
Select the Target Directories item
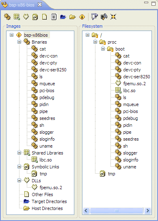(x=49, y=201)
